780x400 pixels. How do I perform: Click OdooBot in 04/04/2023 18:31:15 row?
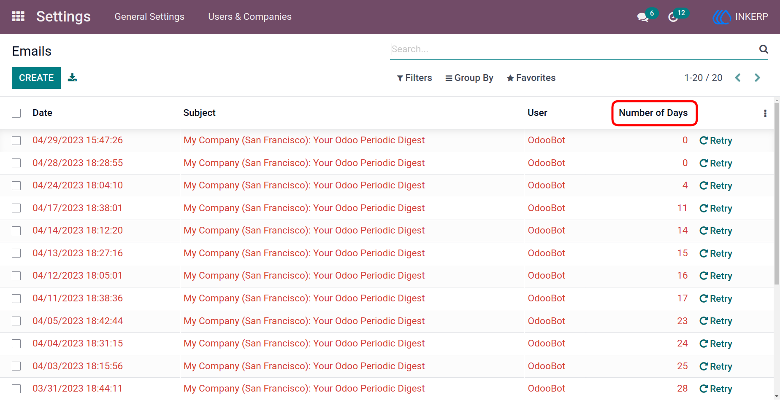tap(546, 343)
